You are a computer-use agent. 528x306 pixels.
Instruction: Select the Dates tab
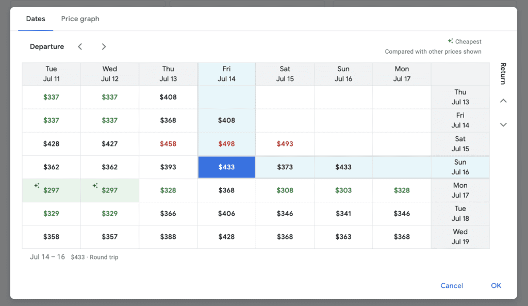[x=36, y=19]
